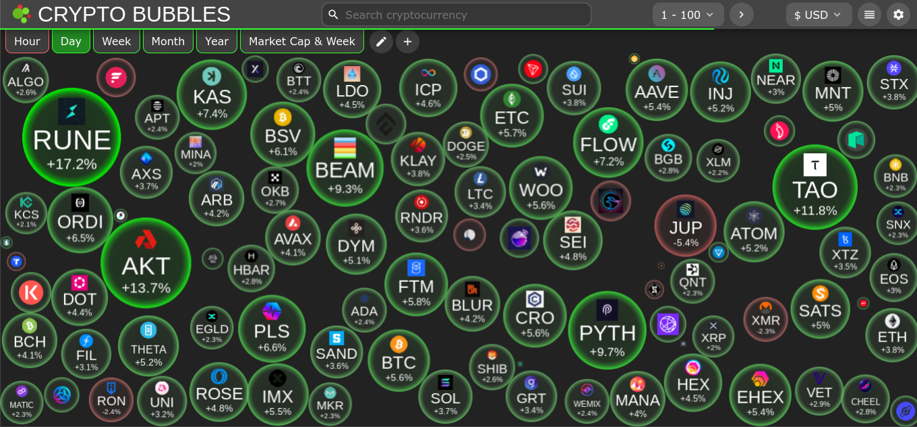Open the DOT bubble
Image resolution: width=917 pixels, height=427 pixels.
(80, 297)
